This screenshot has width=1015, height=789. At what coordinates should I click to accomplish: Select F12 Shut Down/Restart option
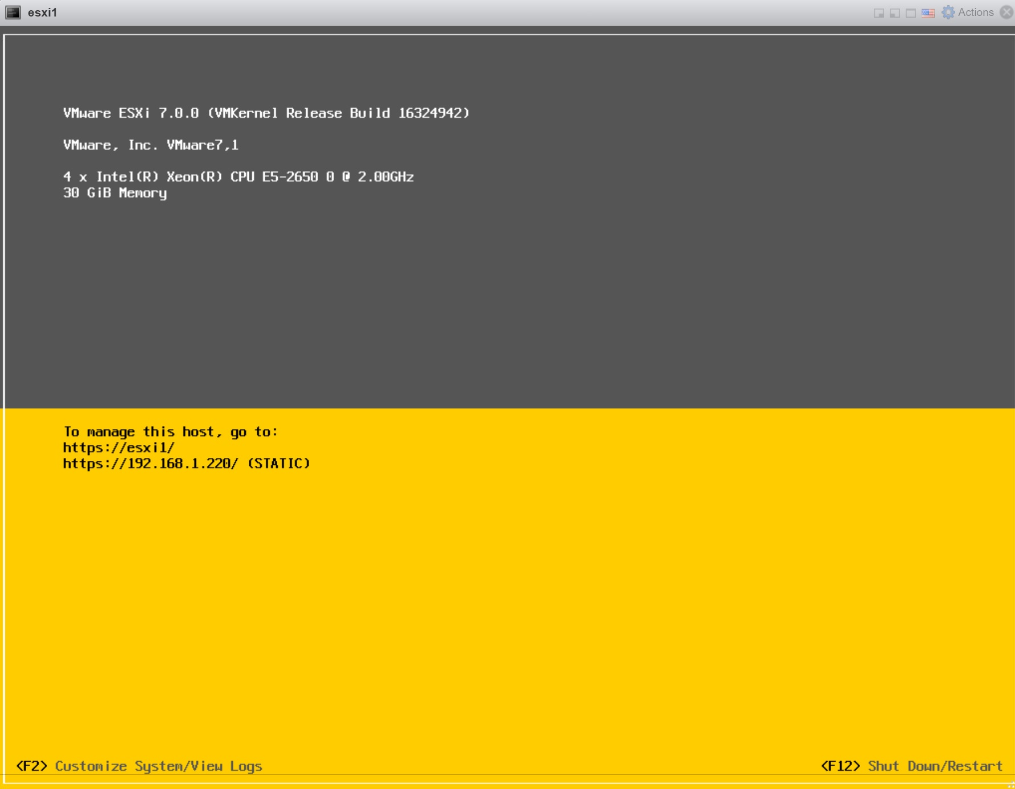point(911,766)
